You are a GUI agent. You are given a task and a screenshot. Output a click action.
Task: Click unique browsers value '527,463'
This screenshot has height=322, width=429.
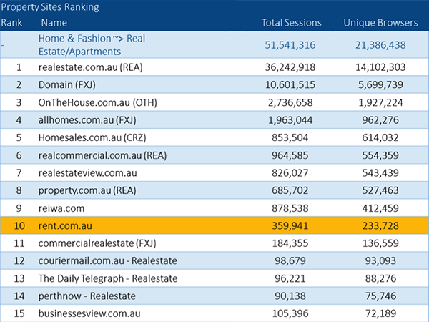click(380, 190)
